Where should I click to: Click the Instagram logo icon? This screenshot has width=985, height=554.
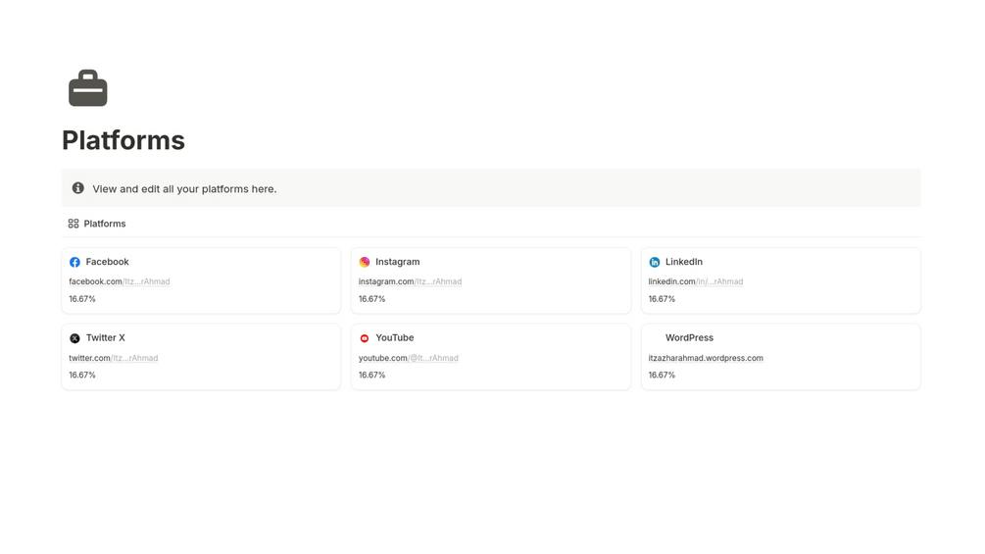pos(365,263)
